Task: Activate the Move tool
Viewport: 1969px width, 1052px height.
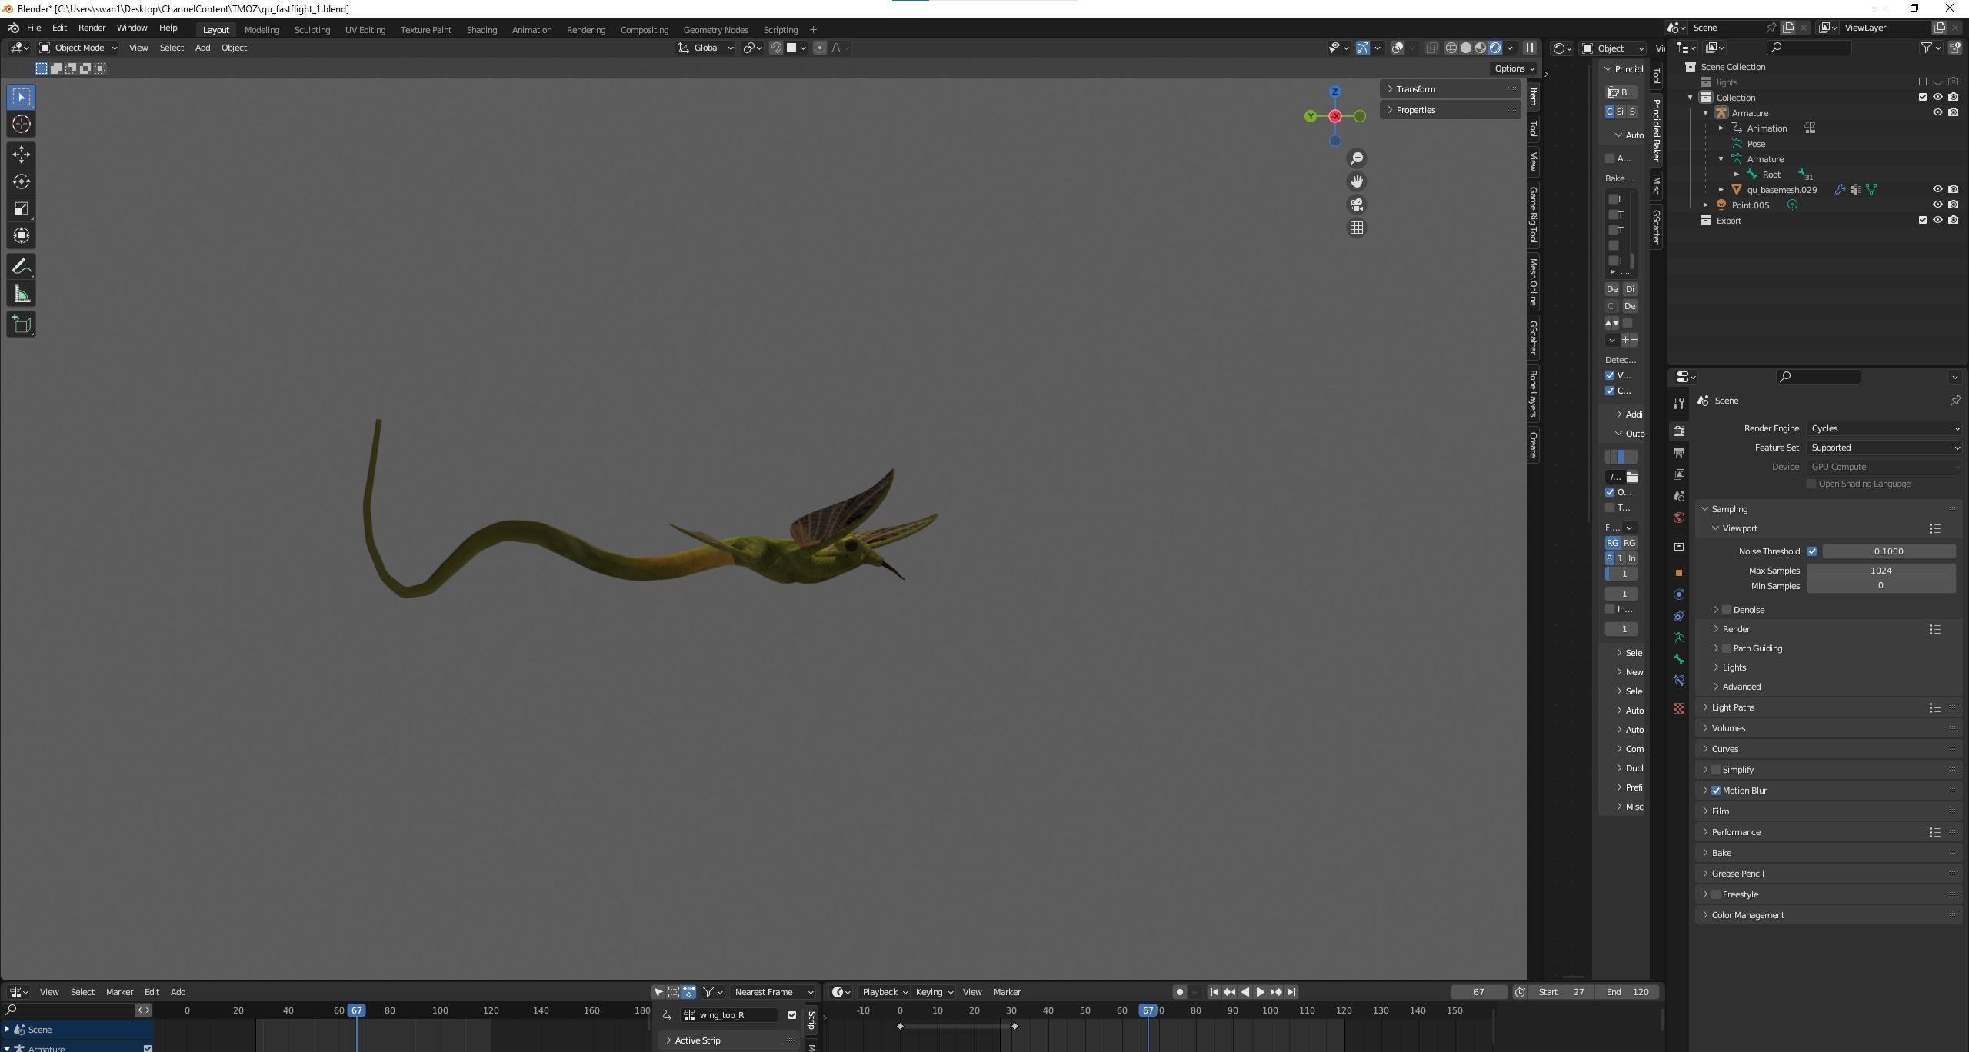Action: [x=21, y=155]
